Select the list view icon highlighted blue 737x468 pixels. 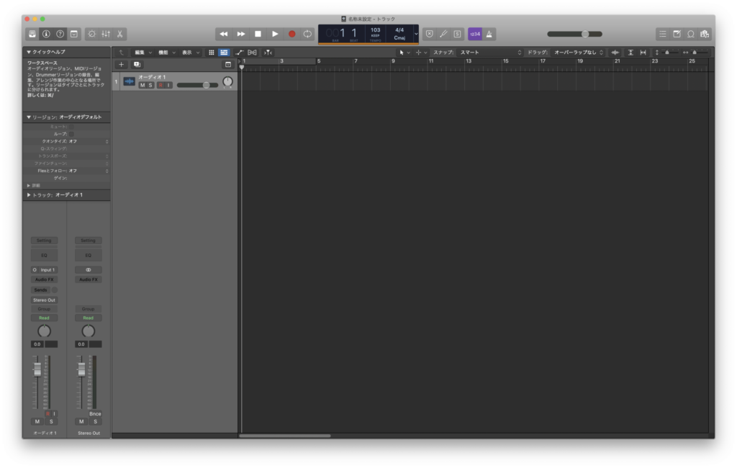click(x=224, y=53)
